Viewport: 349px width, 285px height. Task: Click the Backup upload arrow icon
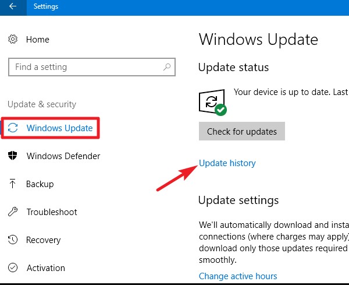pos(12,184)
